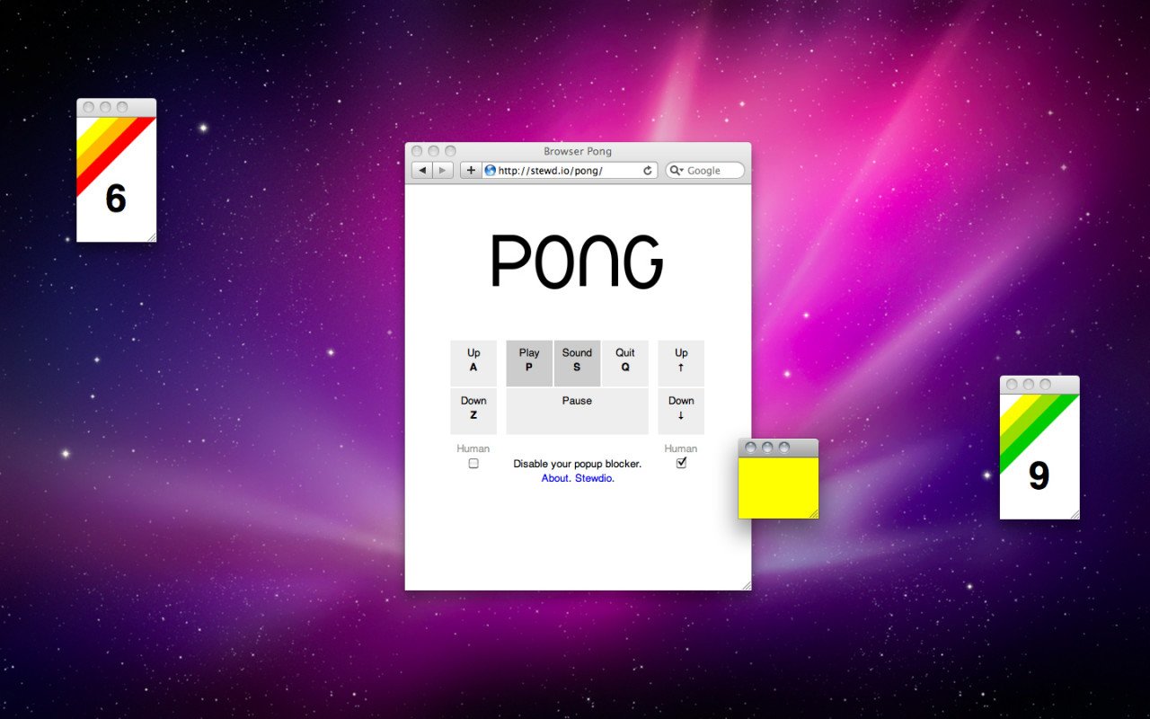The height and width of the screenshot is (719, 1150).
Task: Click the globe site icon in the address bar
Action: (x=490, y=171)
